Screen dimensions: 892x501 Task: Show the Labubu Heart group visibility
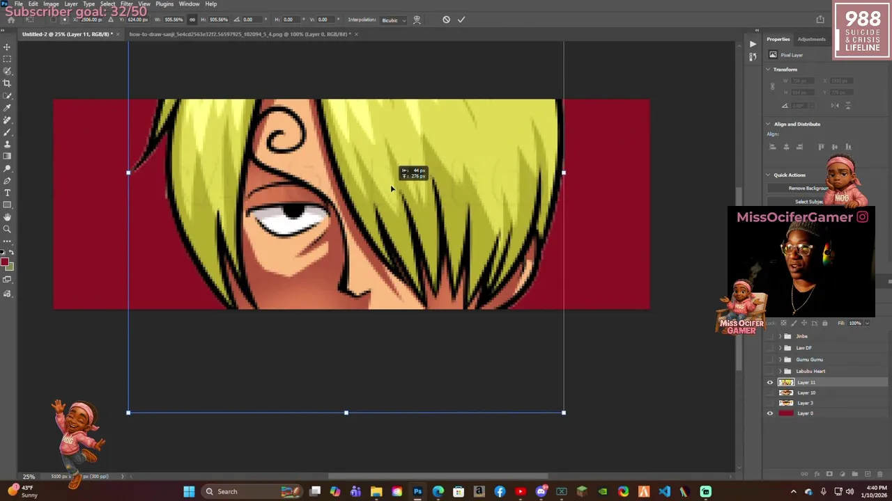770,371
